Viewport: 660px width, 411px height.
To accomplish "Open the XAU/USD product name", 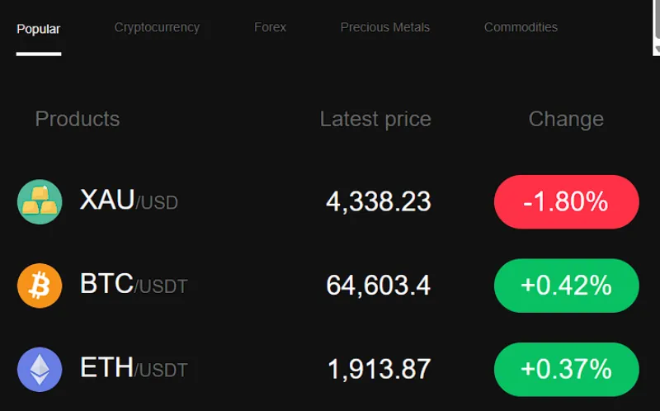I will (129, 200).
